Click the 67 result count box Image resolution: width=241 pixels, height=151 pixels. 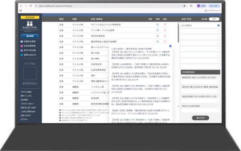214,19
